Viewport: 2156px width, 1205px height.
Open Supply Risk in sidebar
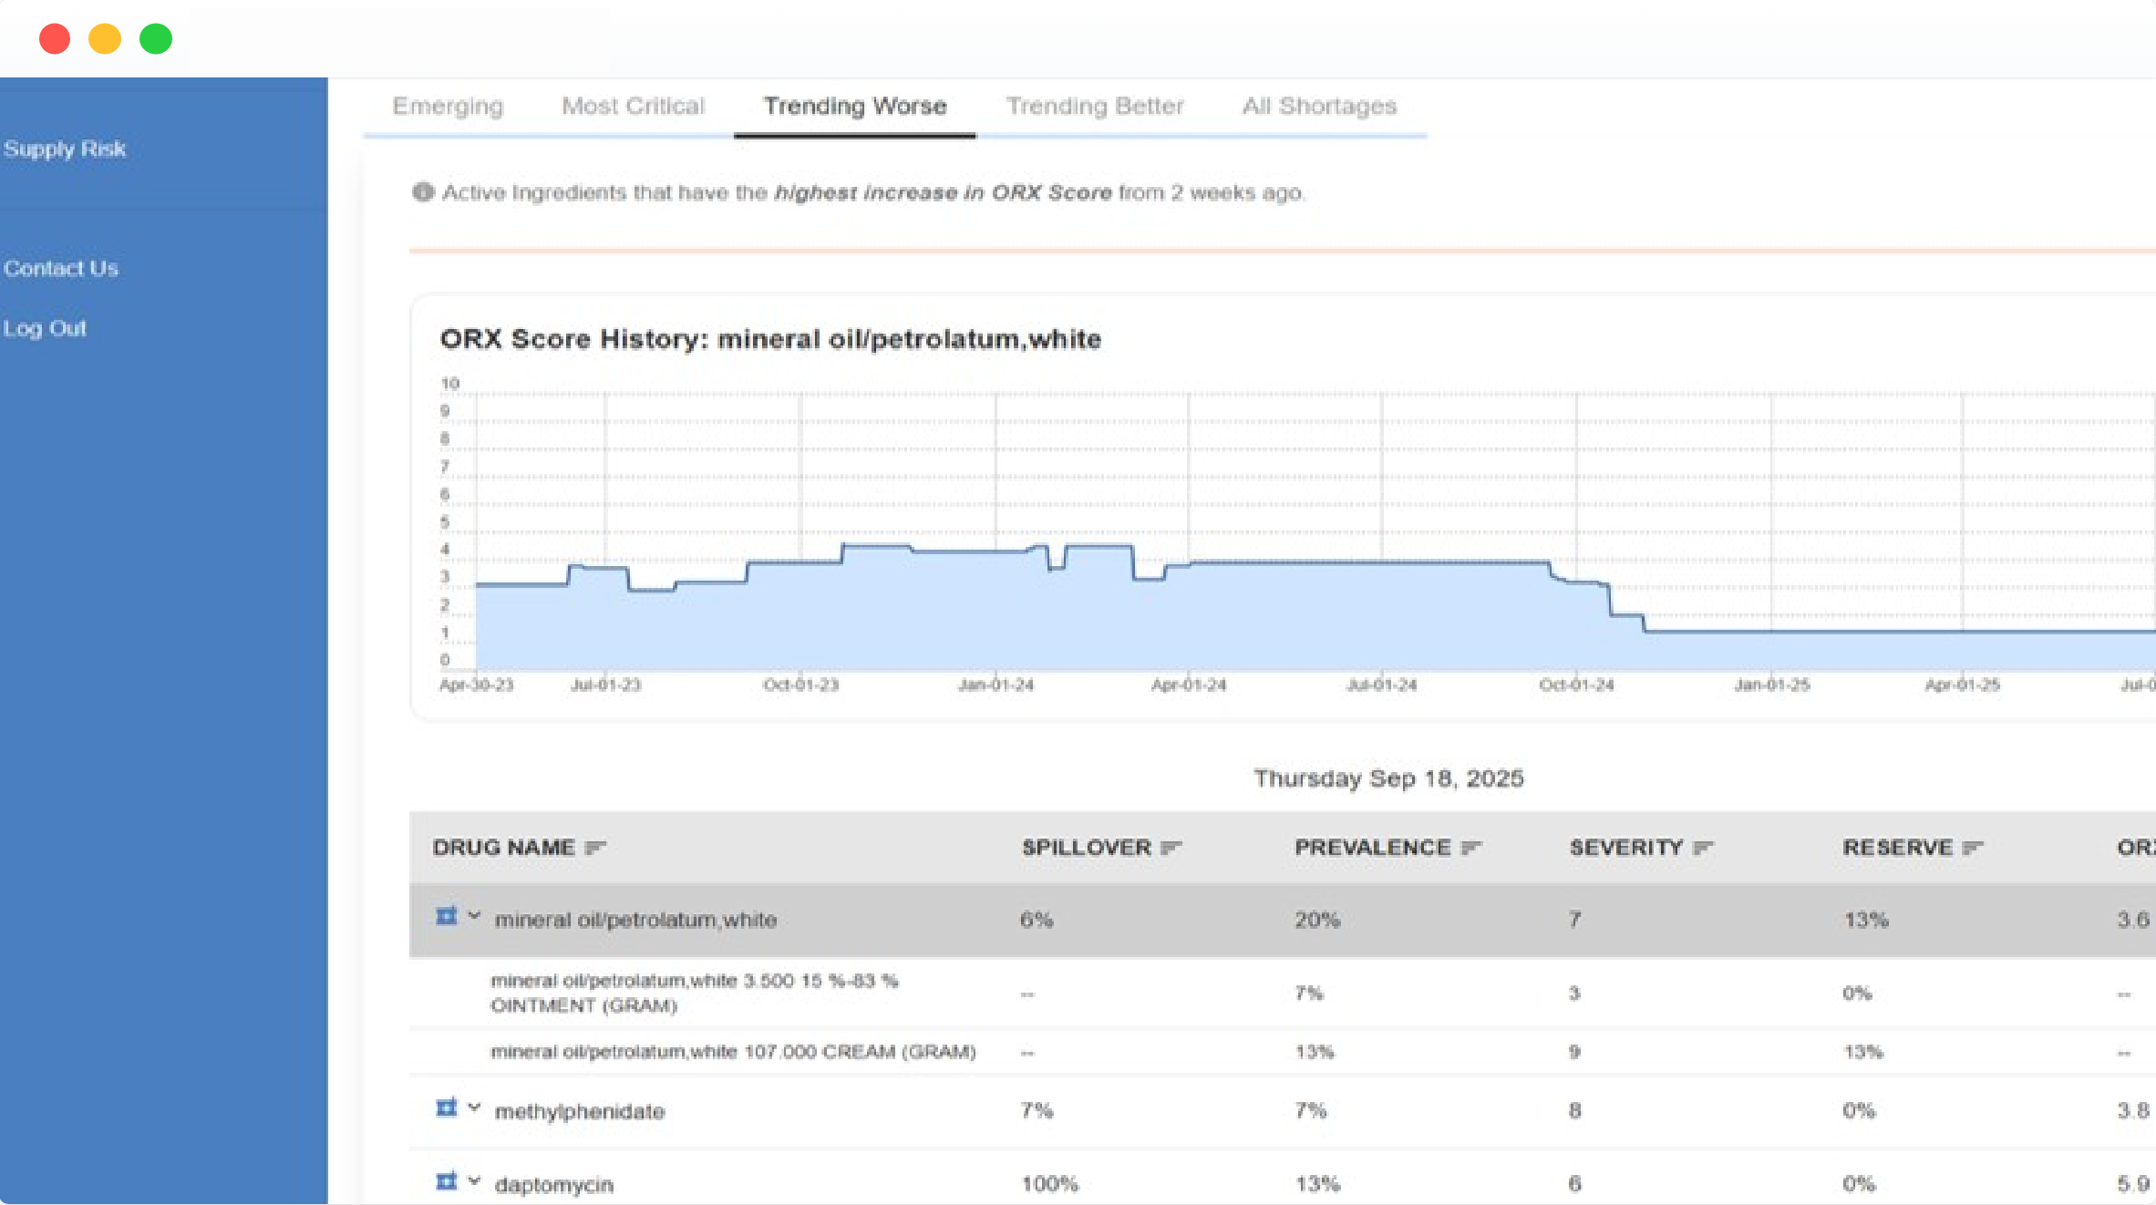pos(65,149)
